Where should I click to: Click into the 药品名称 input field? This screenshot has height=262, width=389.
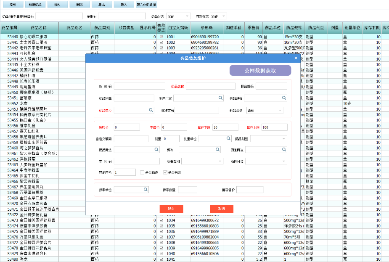pos(210,86)
